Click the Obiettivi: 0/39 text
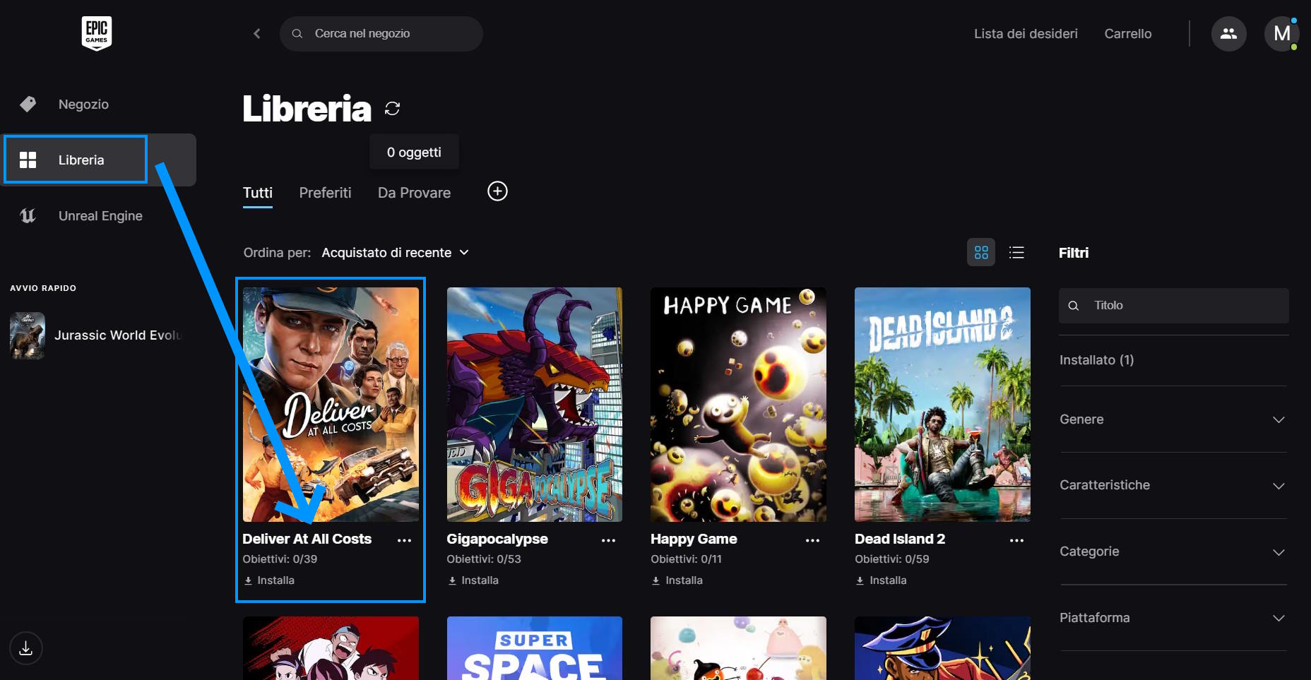This screenshot has width=1311, height=680. (x=280, y=559)
